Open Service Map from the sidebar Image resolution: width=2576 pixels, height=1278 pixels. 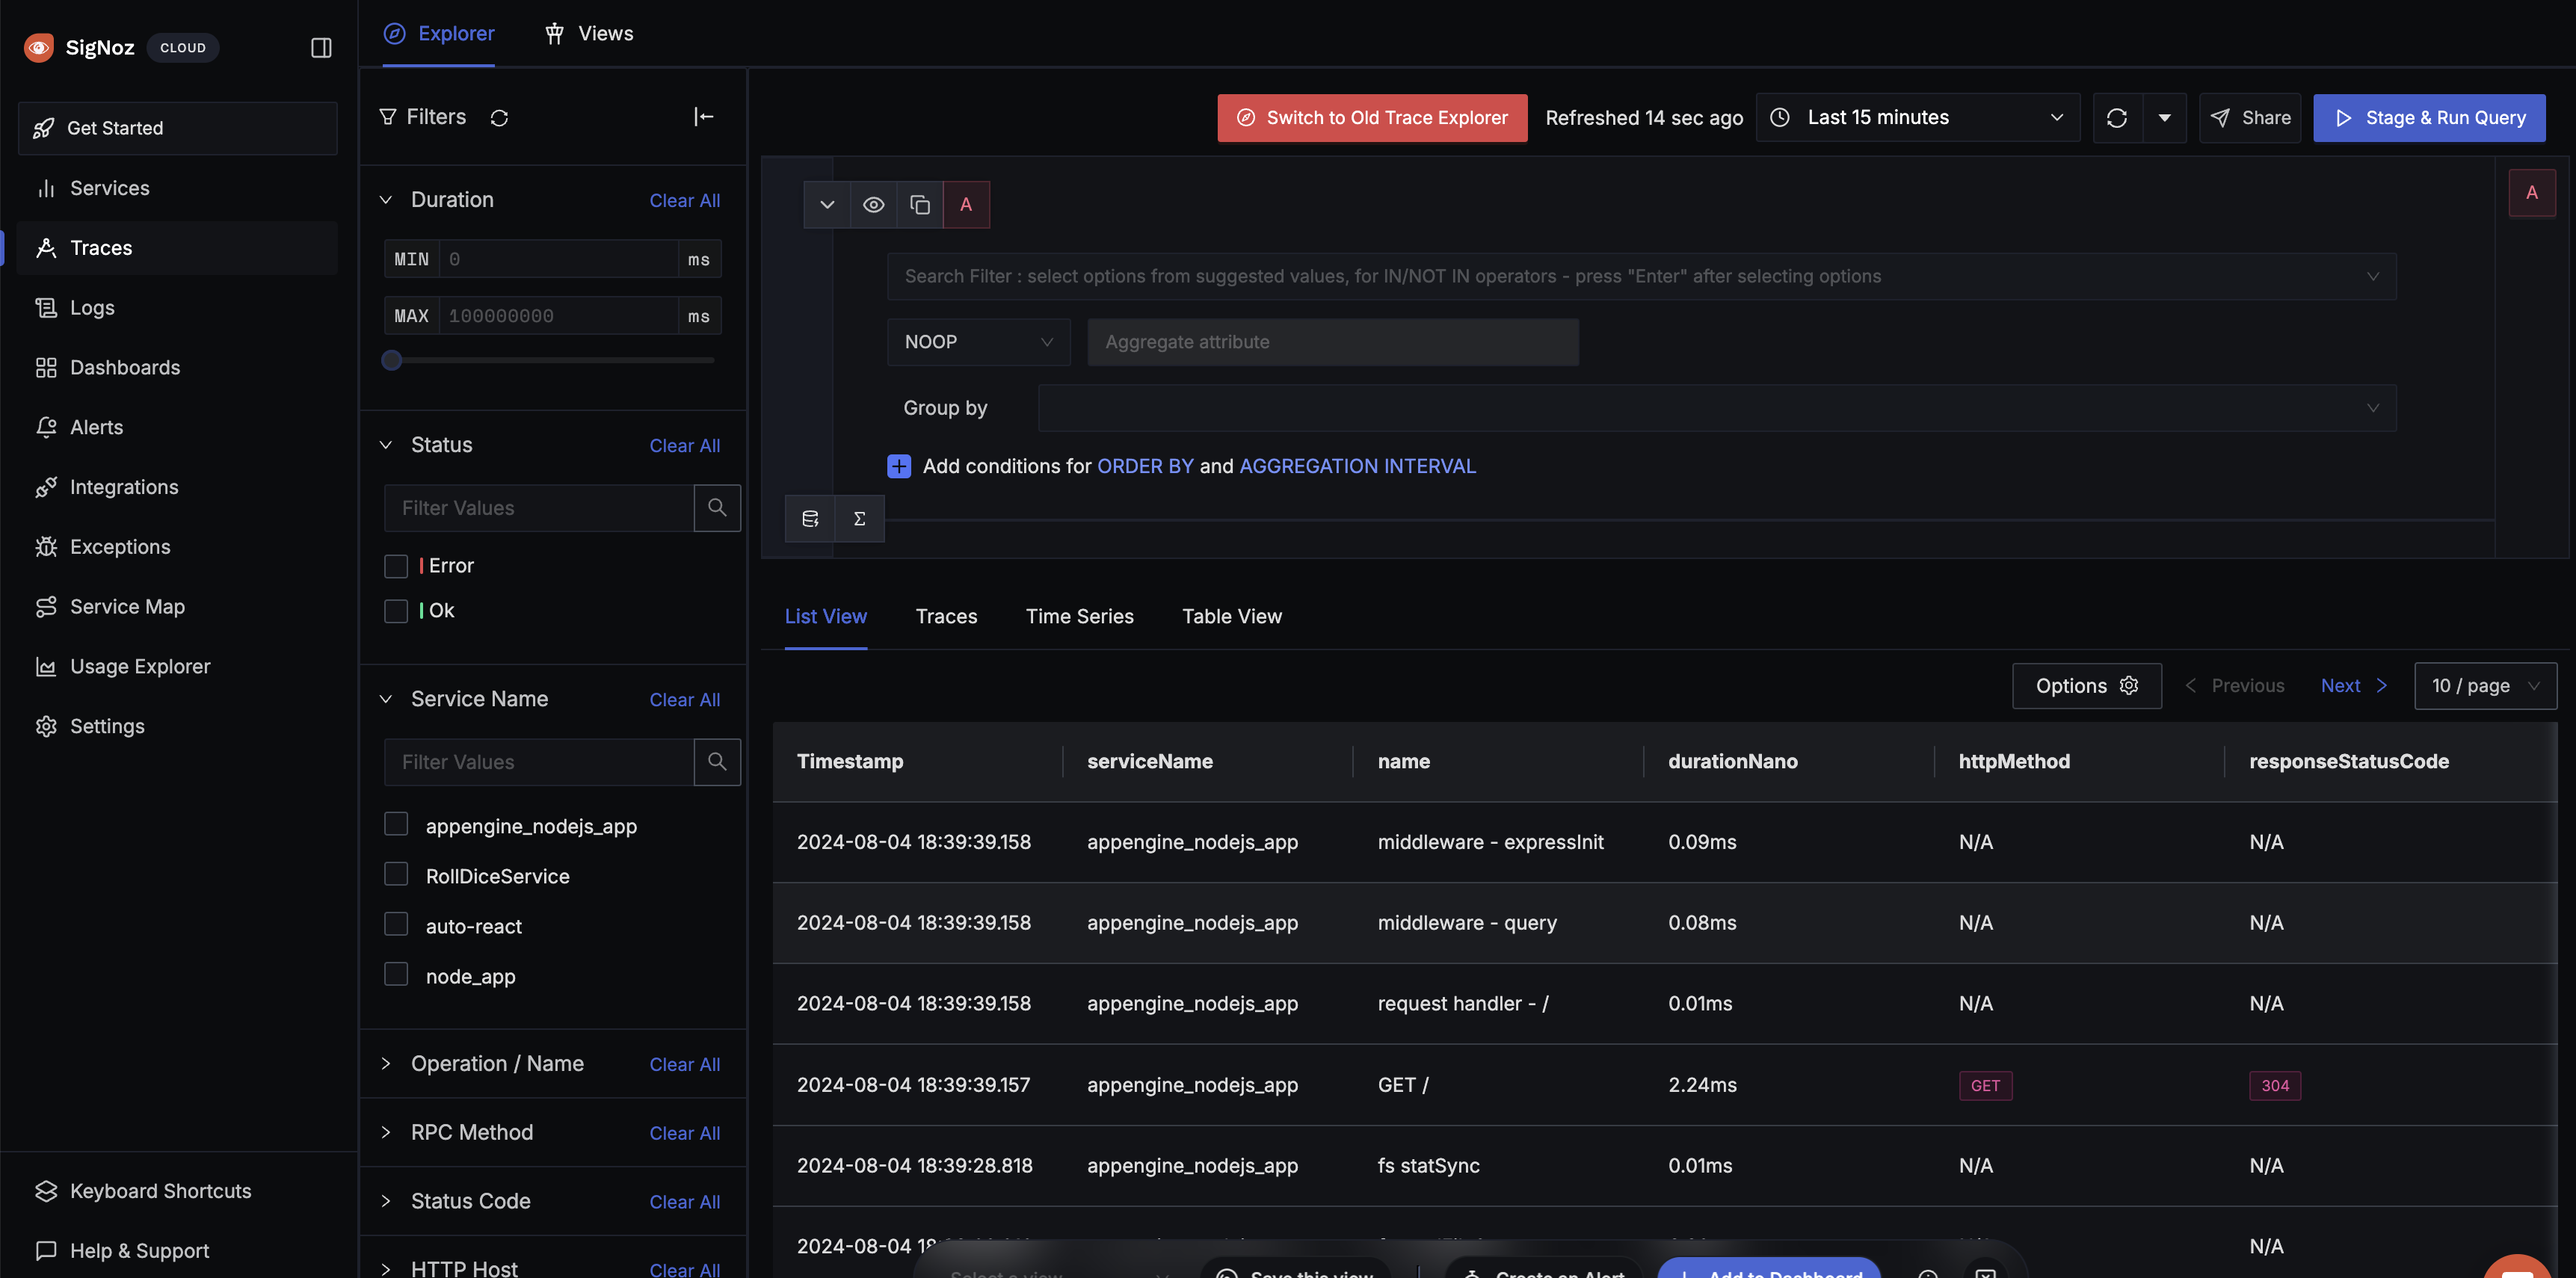pos(178,607)
